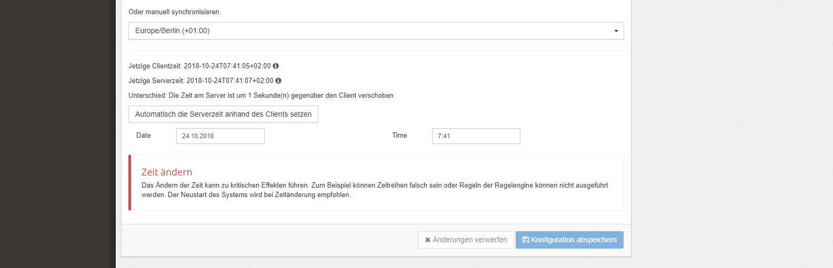Click 'Automatisch die Serverzeit anhand des Clients setzen'
833x268 pixels.
[x=223, y=114]
